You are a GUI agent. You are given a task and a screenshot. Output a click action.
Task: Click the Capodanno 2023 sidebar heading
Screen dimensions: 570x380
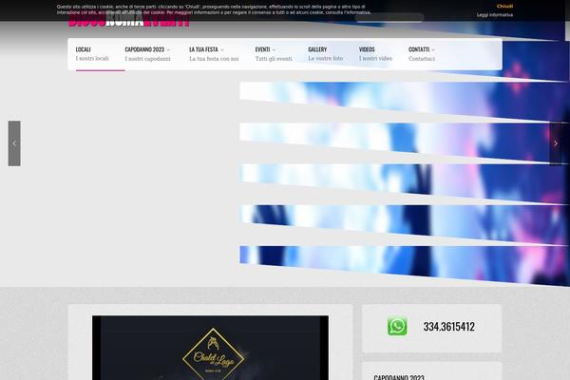(399, 377)
